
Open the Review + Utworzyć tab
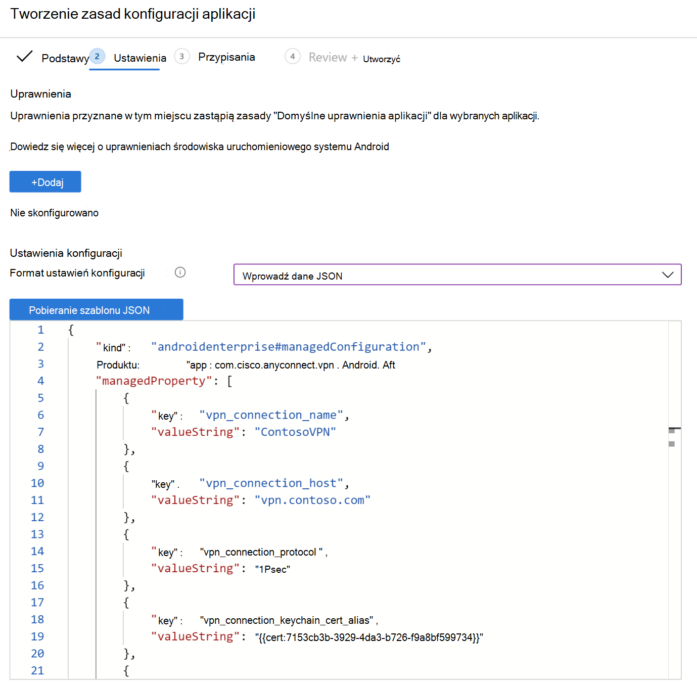tap(354, 58)
